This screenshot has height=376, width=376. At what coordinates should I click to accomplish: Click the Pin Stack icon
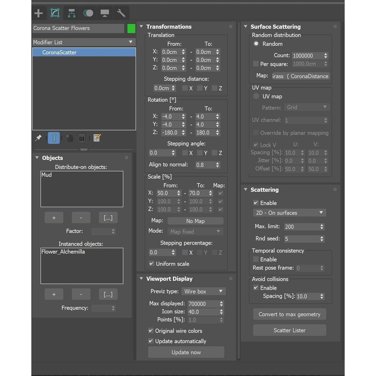click(38, 138)
